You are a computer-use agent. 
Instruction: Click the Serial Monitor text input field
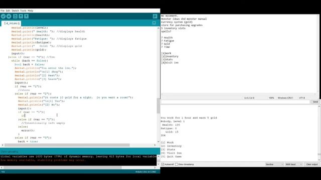pos(235,102)
